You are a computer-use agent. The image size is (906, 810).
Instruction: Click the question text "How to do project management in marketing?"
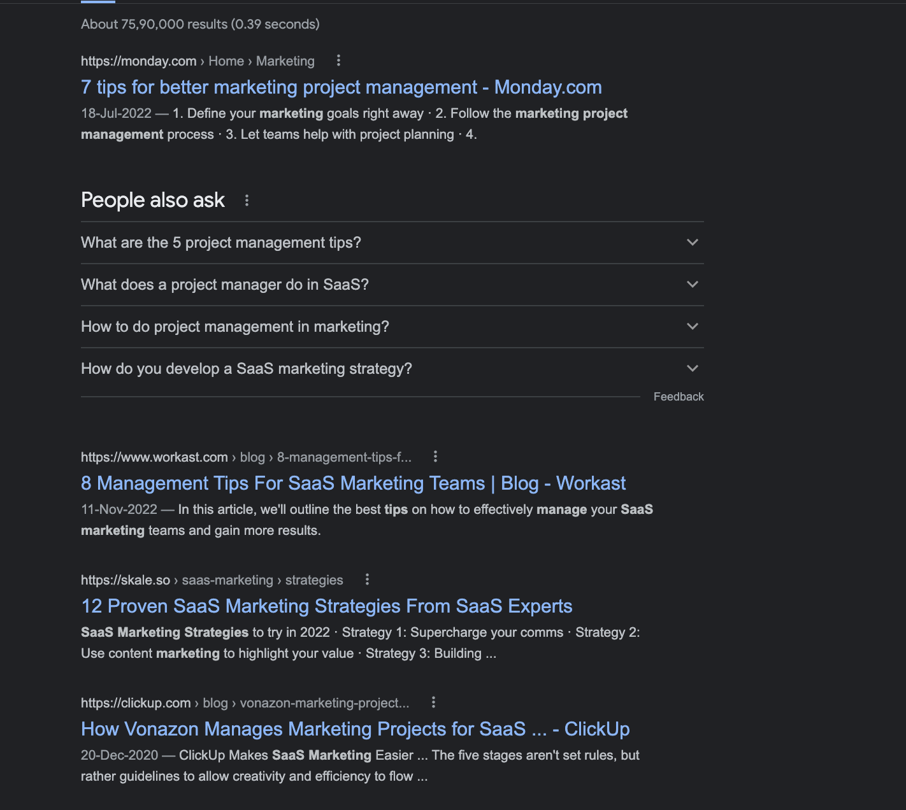(x=234, y=327)
